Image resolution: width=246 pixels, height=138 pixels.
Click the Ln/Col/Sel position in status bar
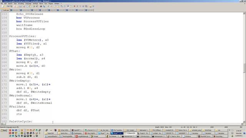[x=189, y=127]
